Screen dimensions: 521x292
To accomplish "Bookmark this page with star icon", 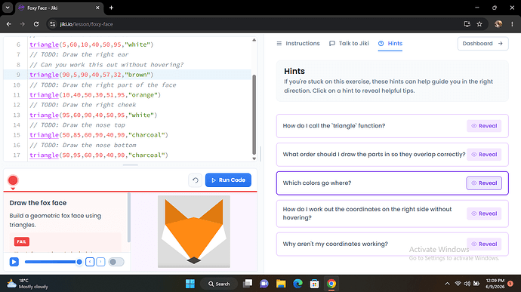I will point(479,24).
